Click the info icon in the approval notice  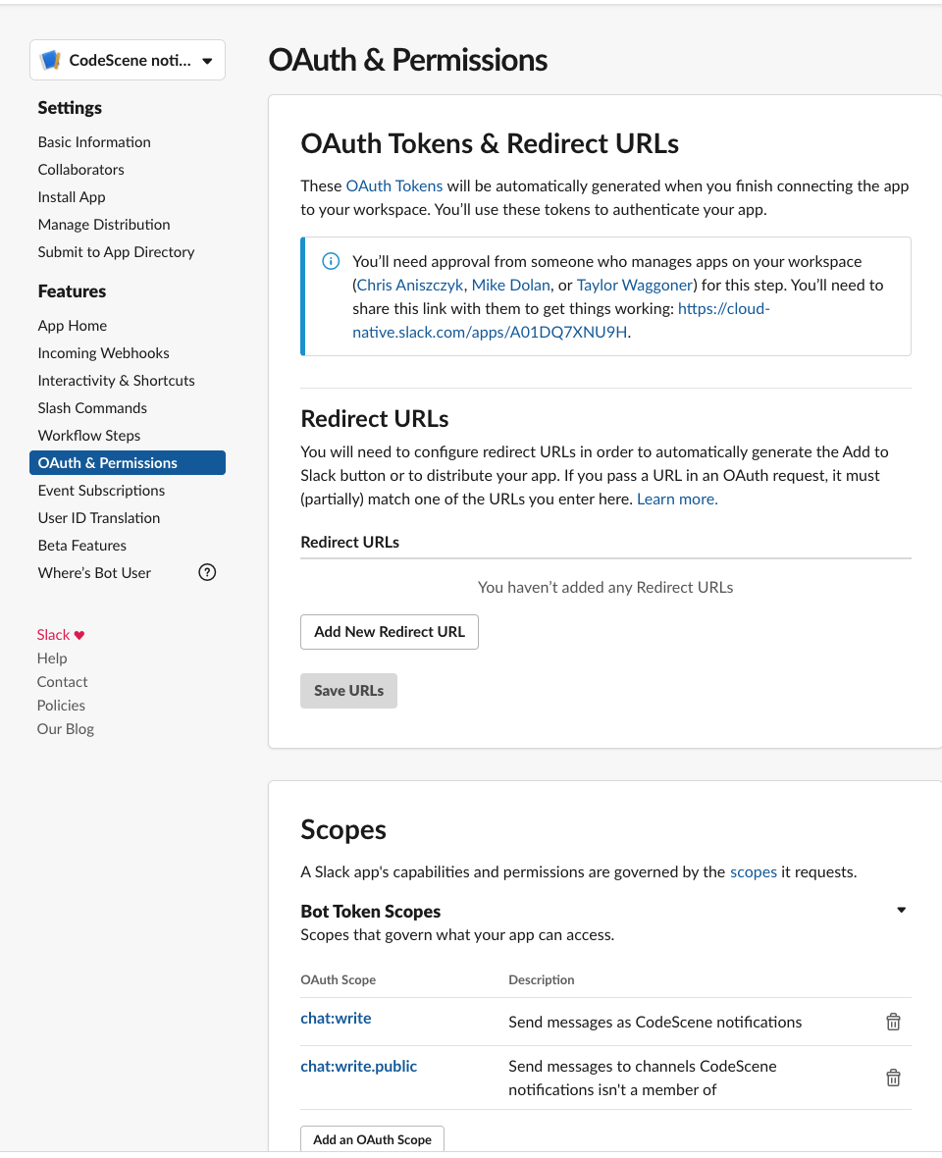331,261
